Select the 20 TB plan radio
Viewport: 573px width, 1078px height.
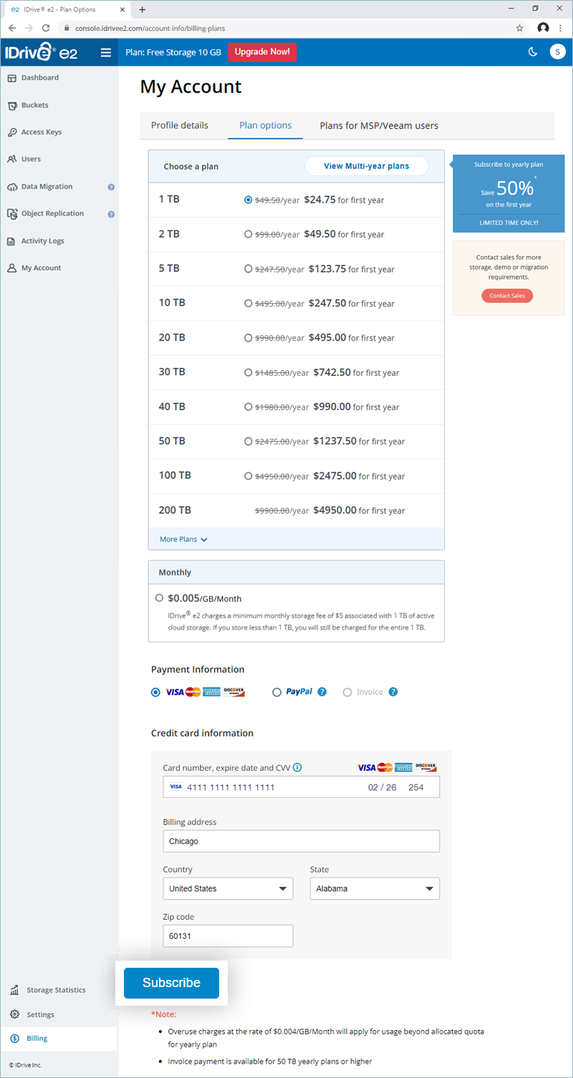(x=249, y=338)
